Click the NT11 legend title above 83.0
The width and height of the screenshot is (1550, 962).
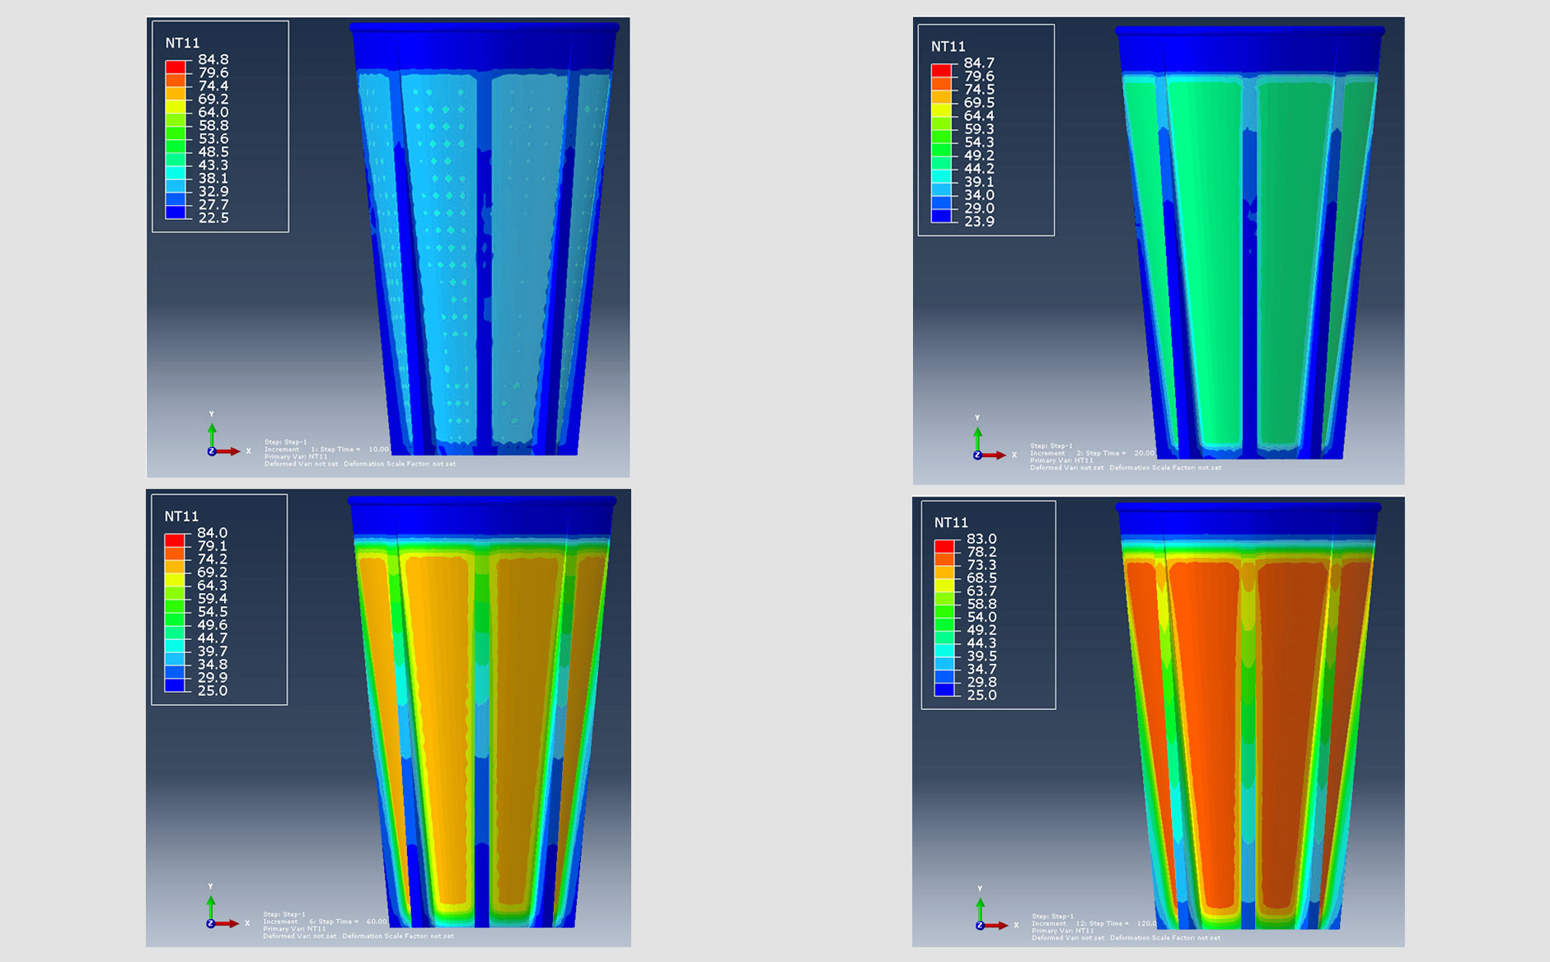click(951, 522)
